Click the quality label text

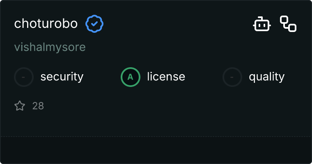pyautogui.click(x=266, y=77)
